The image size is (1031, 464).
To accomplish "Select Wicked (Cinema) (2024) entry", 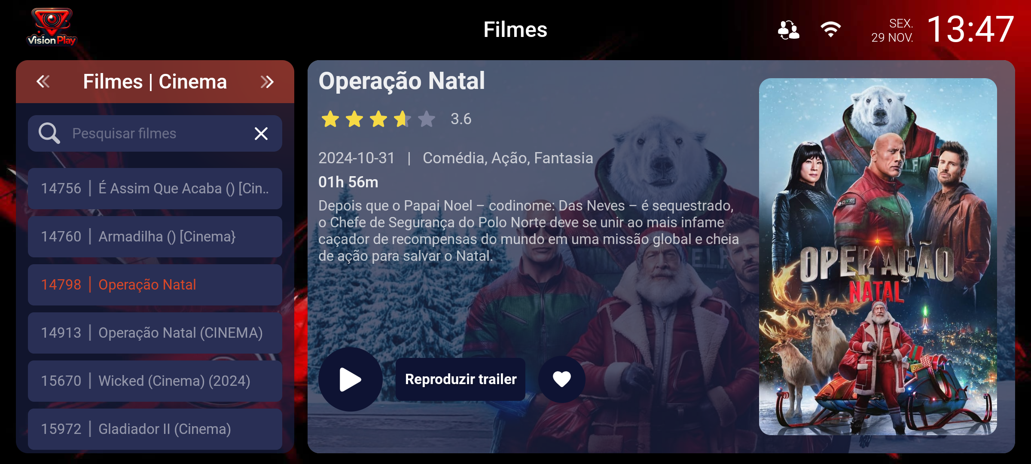I will pos(155,381).
